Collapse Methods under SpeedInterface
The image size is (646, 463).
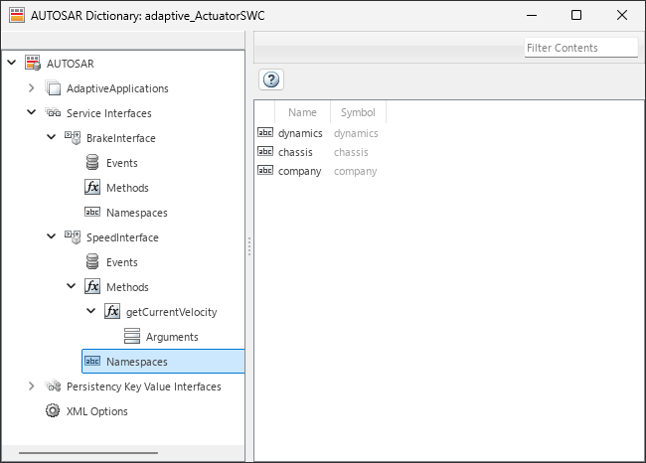click(71, 285)
